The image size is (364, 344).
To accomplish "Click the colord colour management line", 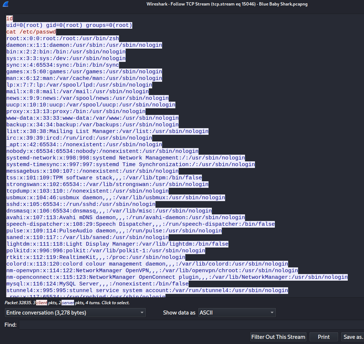I will pos(147,264).
